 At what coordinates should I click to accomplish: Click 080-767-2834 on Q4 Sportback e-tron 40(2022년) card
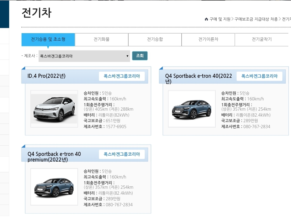257,127
